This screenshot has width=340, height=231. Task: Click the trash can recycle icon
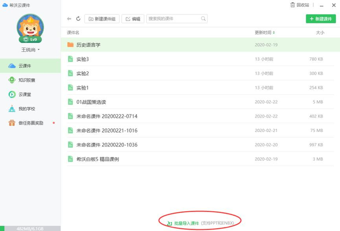293,5
